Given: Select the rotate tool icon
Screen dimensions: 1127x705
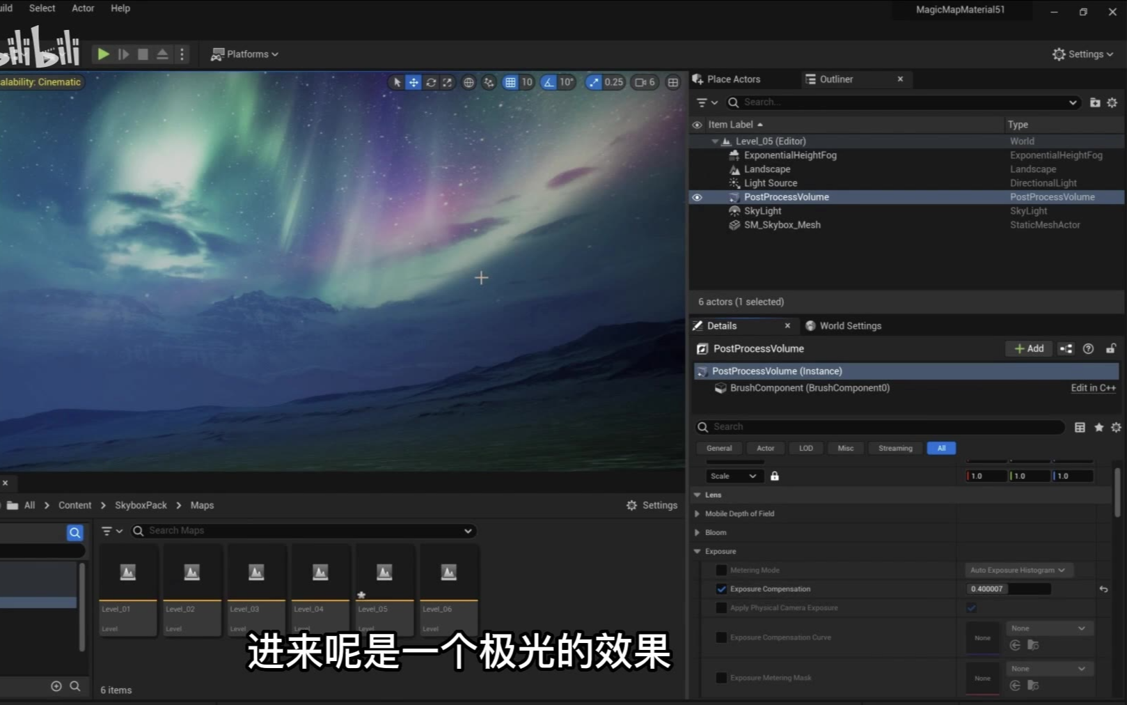Looking at the screenshot, I should tap(431, 82).
